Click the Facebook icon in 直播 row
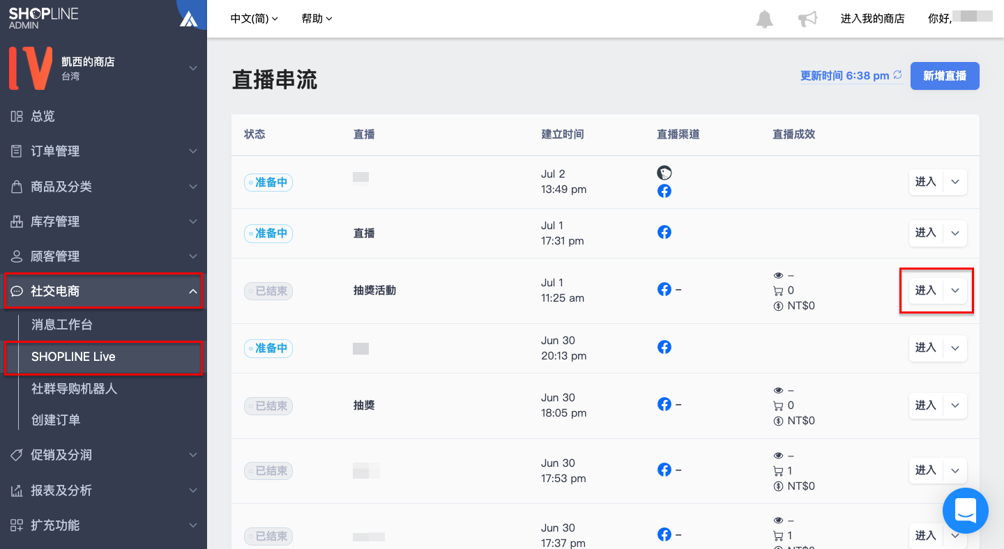The image size is (1004, 549). point(664,233)
